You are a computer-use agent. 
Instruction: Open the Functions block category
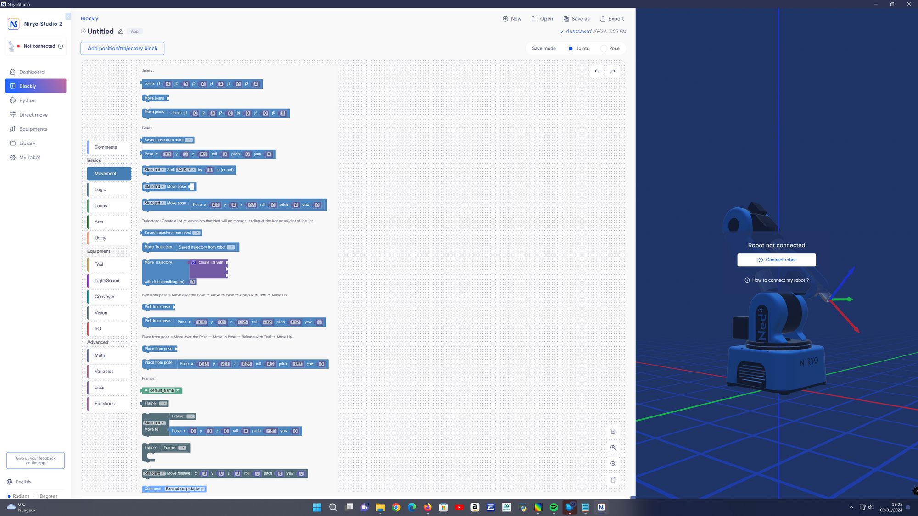(109, 404)
